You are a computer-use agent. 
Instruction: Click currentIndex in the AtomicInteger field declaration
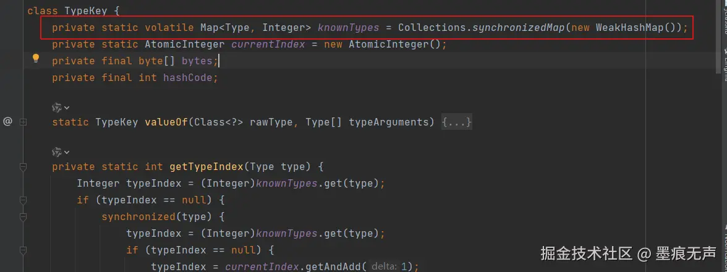click(268, 44)
